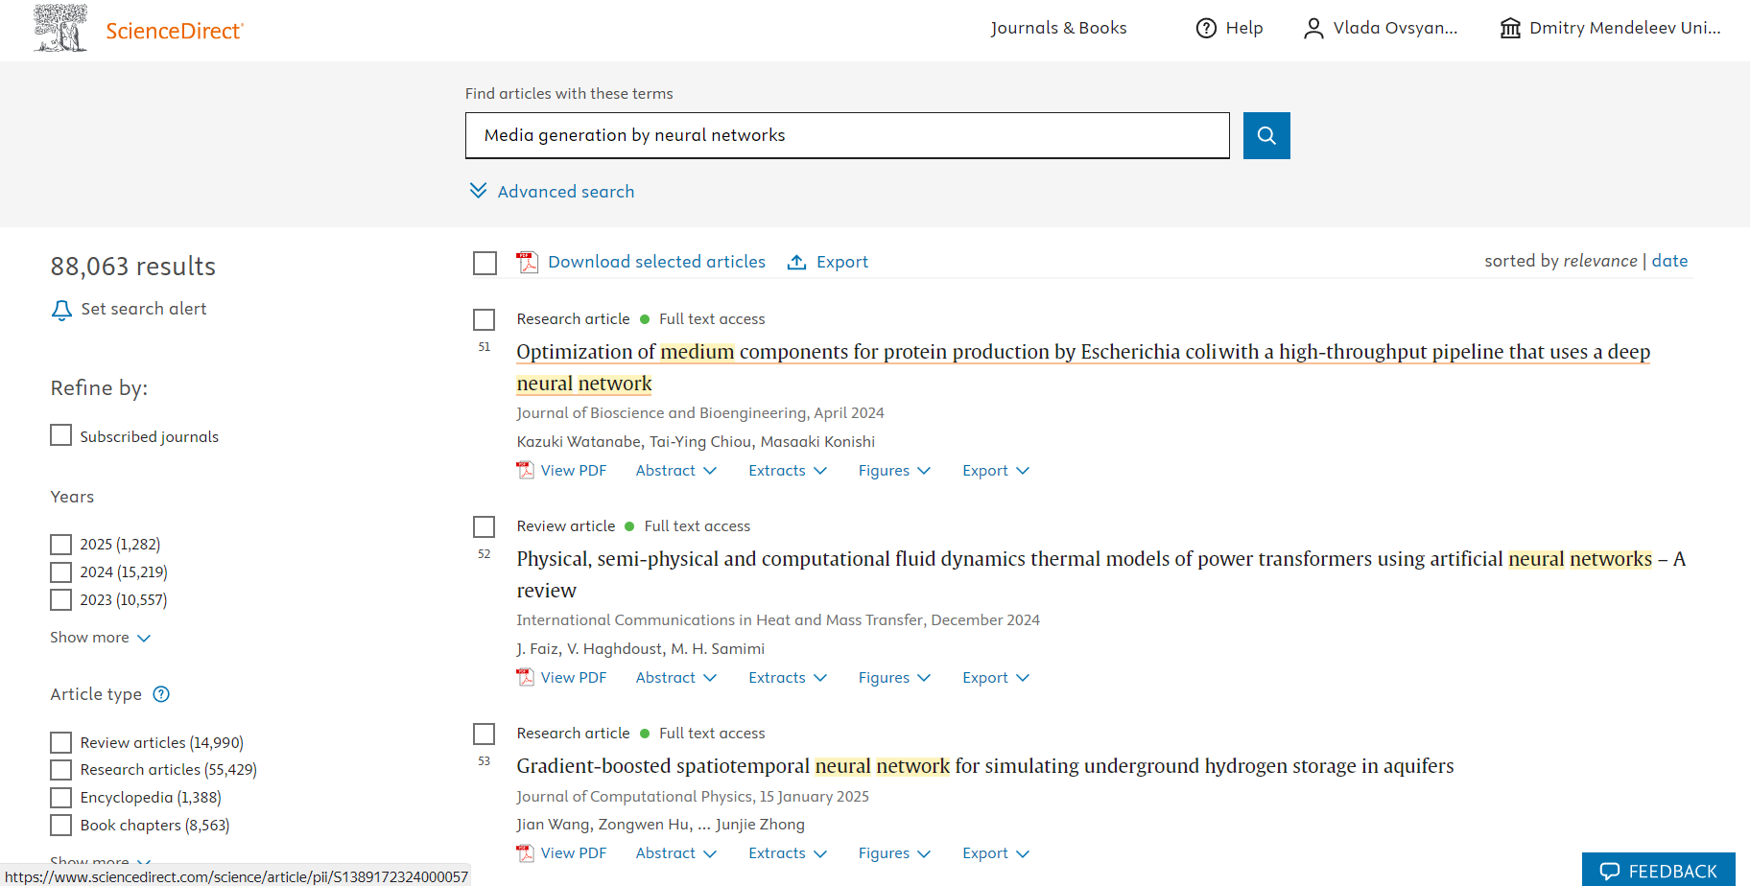
Task: Open Export dropdown for article 53
Action: pos(996,852)
